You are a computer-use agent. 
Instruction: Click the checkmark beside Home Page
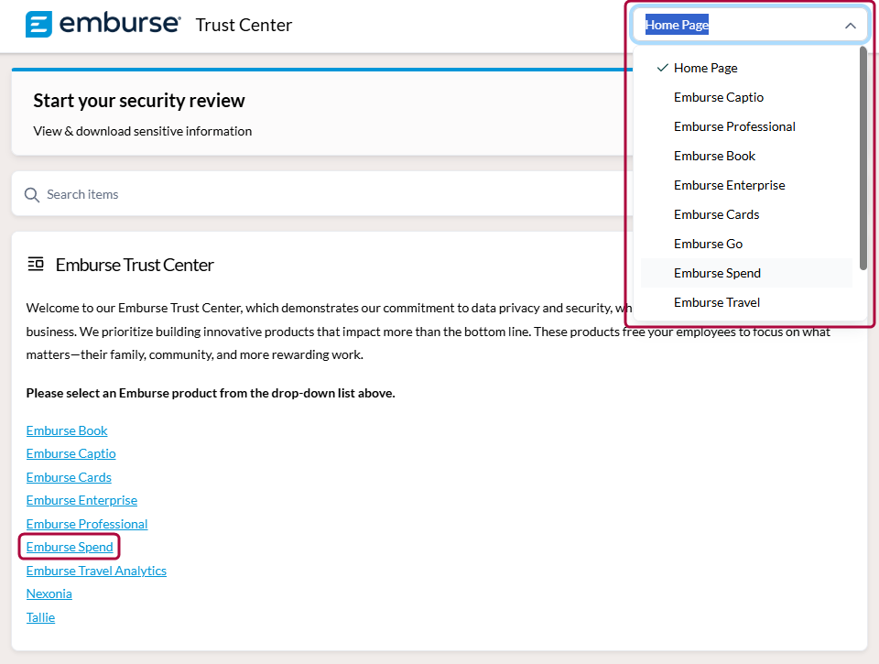662,67
